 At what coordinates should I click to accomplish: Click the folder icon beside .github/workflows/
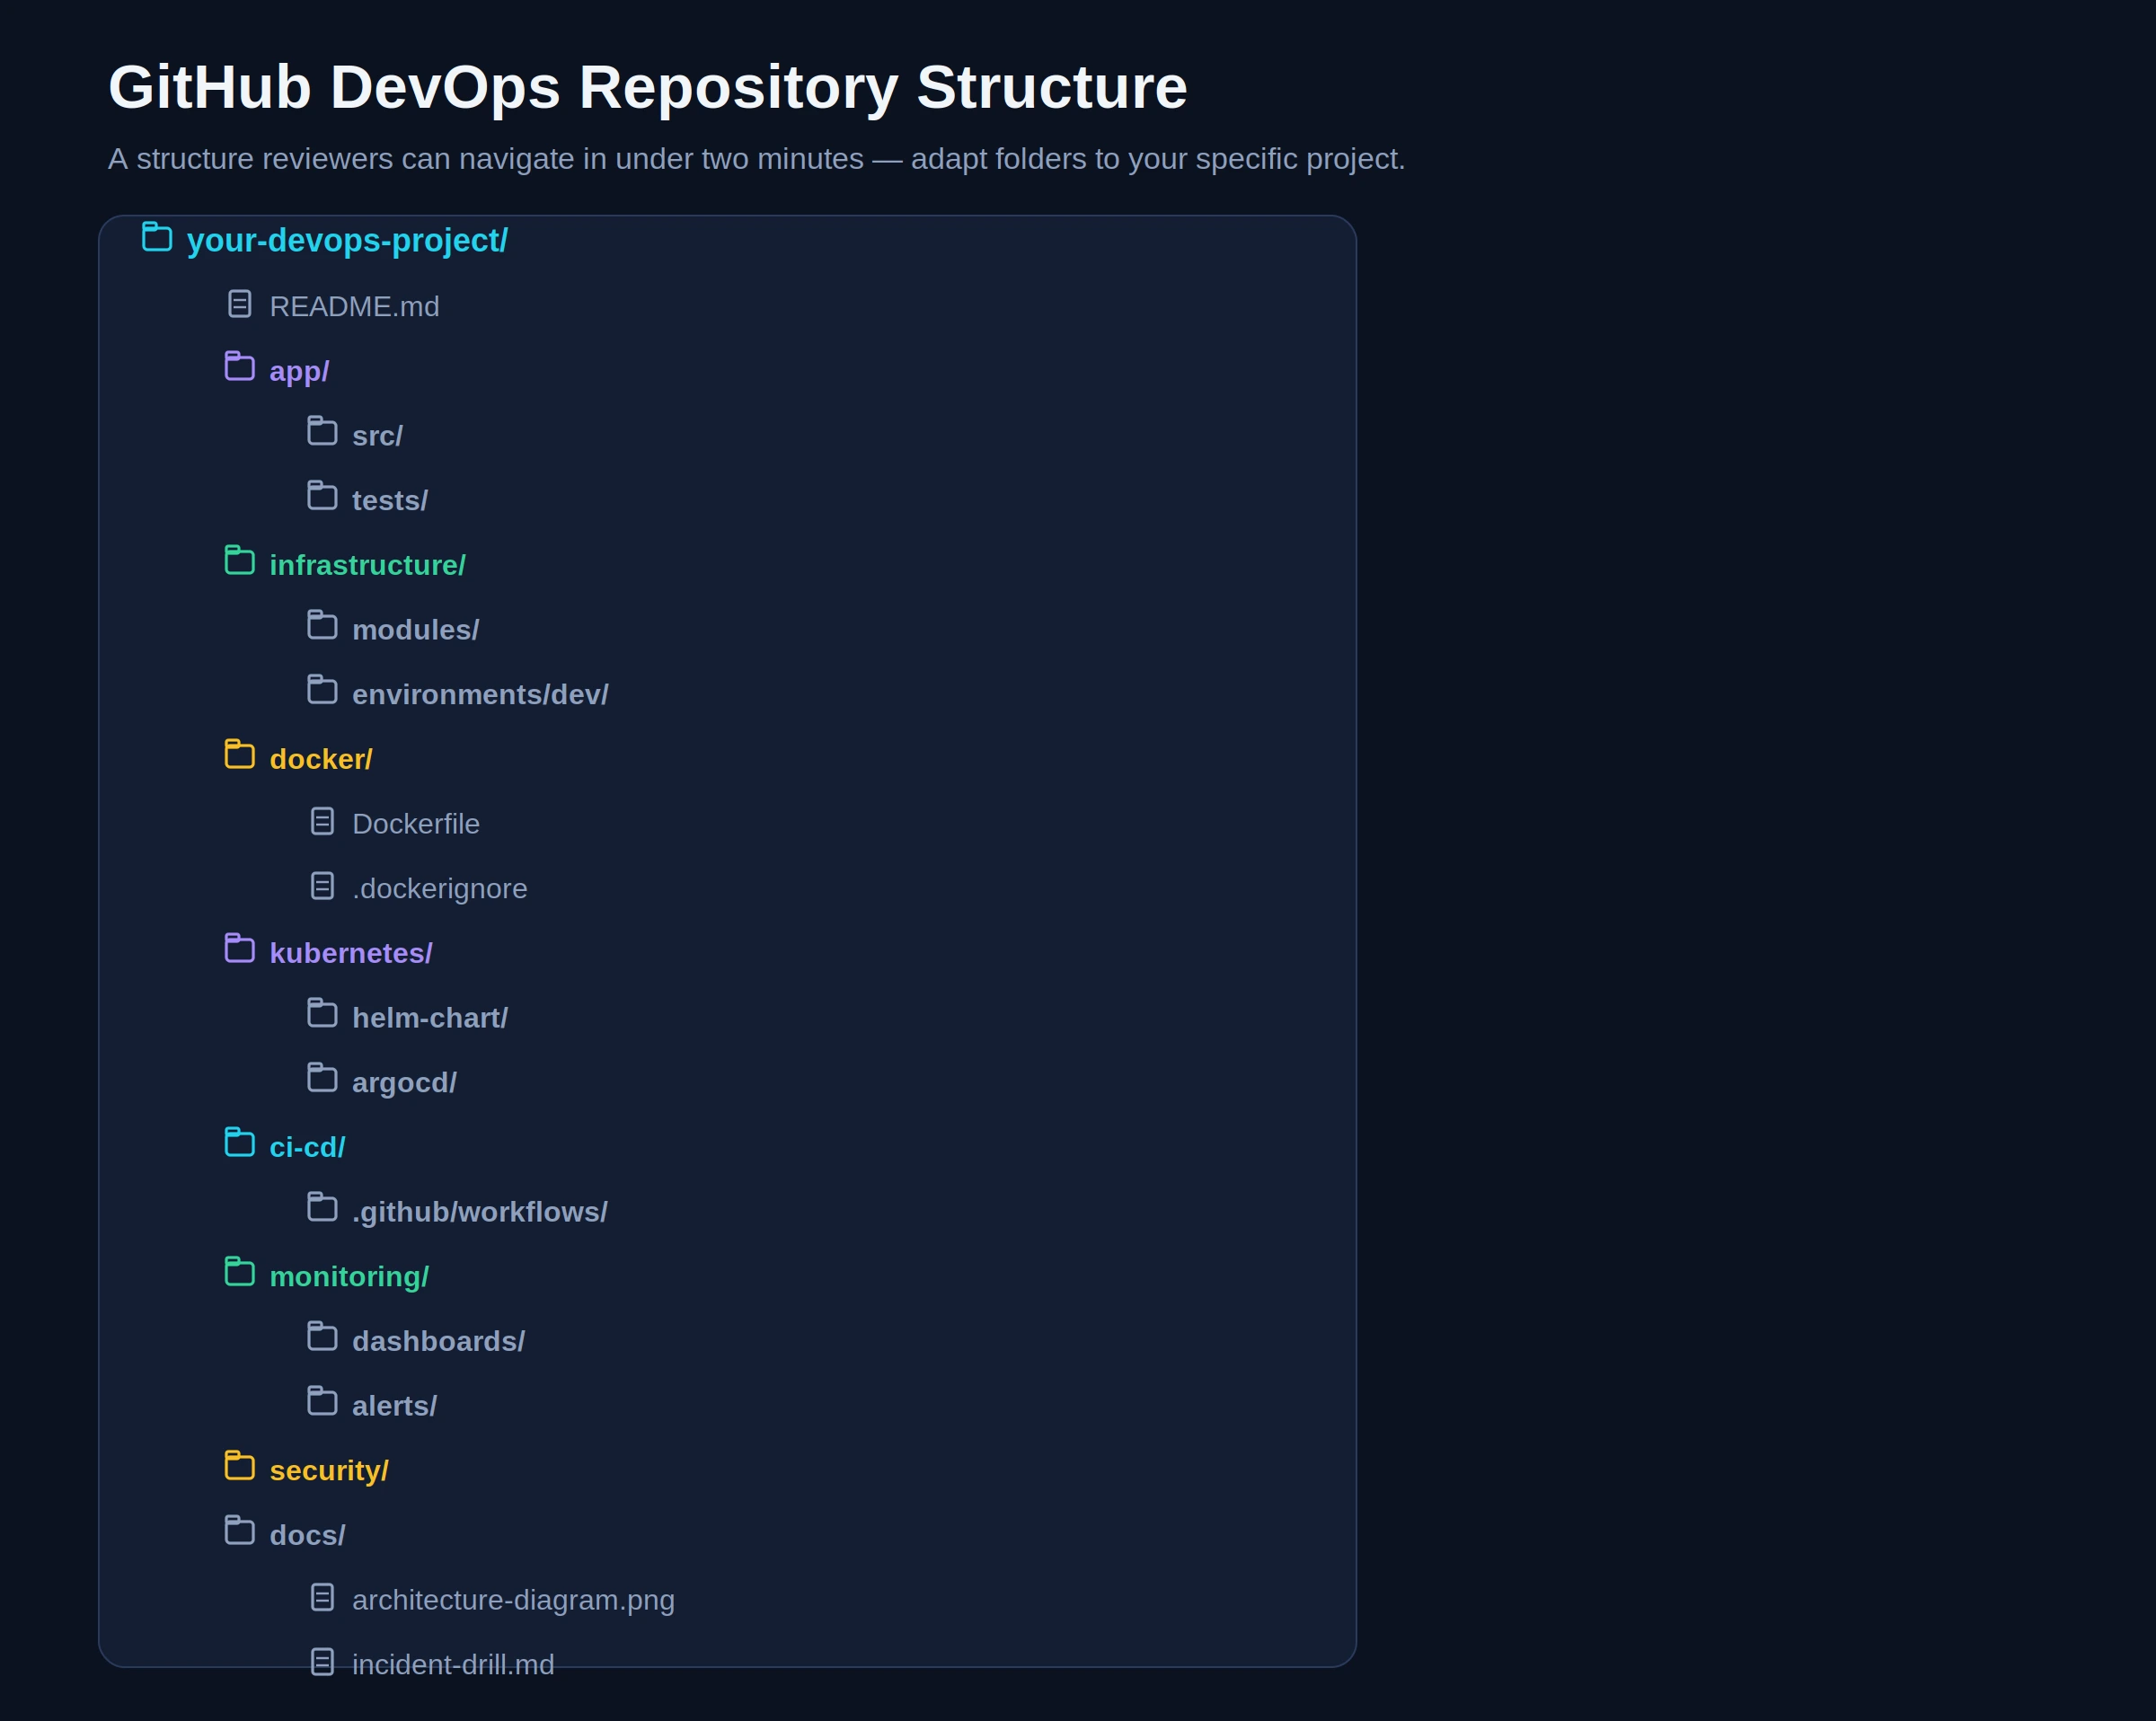(x=322, y=1208)
